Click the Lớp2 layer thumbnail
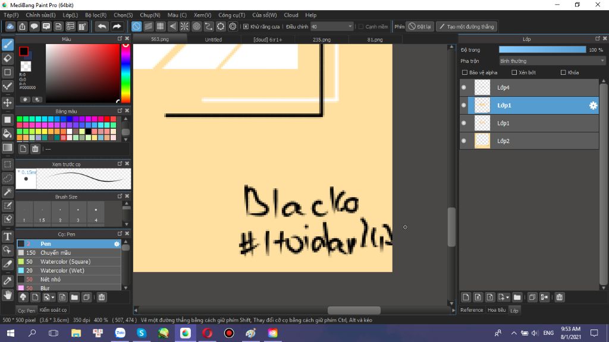The image size is (609, 342). pyautogui.click(x=482, y=141)
